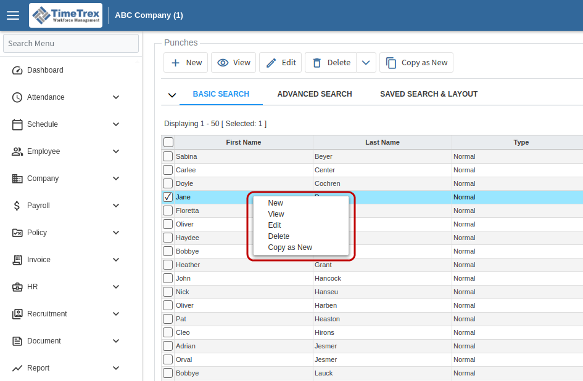The width and height of the screenshot is (583, 381).
Task: Choose New from the context menu
Action: [x=301, y=203]
